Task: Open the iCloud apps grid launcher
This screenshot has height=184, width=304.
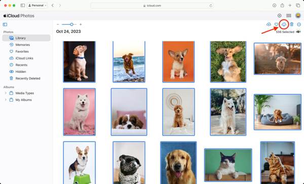Action: (x=289, y=16)
